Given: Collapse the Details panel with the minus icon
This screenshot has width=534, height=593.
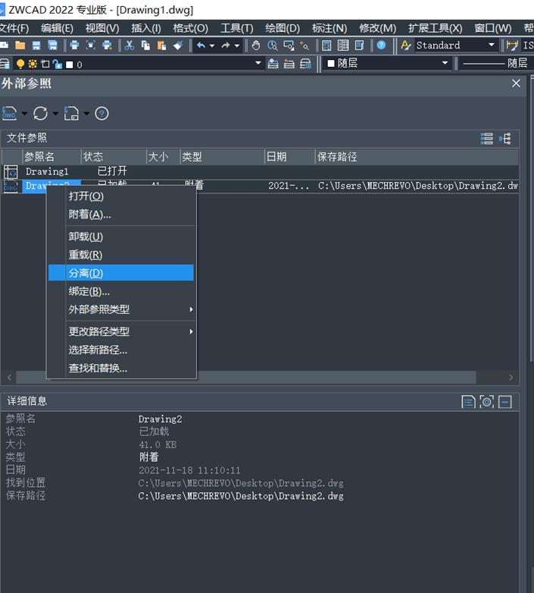Looking at the screenshot, I should pyautogui.click(x=505, y=402).
